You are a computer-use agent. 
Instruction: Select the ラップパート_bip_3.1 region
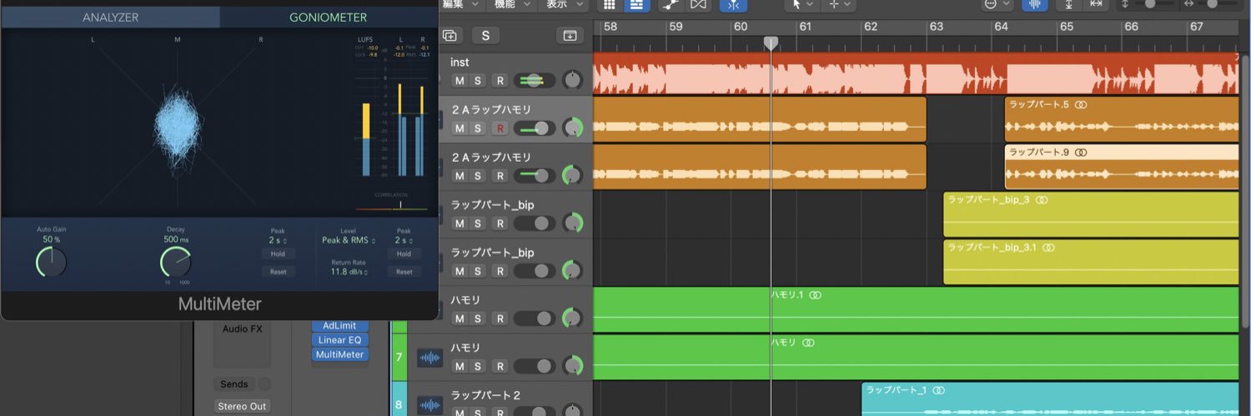tap(1091, 262)
